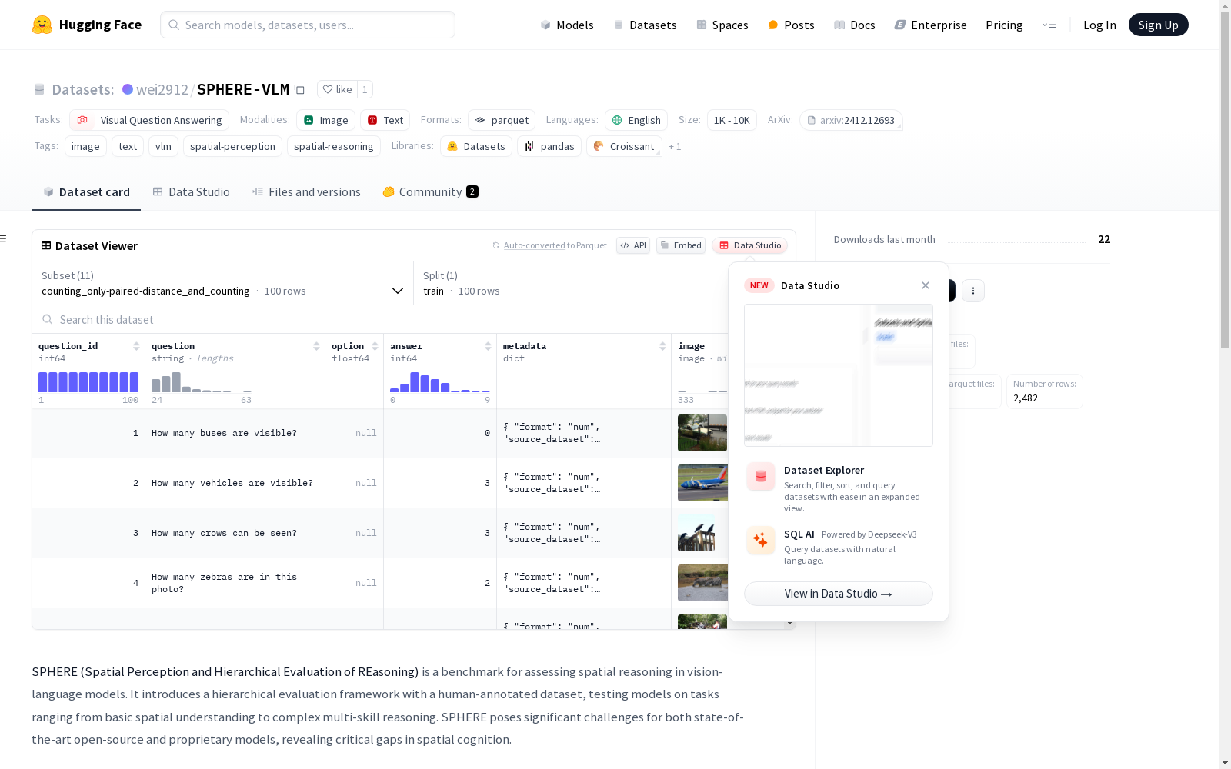This screenshot has height=769, width=1231.
Task: Select the English language tag
Action: pos(636,120)
